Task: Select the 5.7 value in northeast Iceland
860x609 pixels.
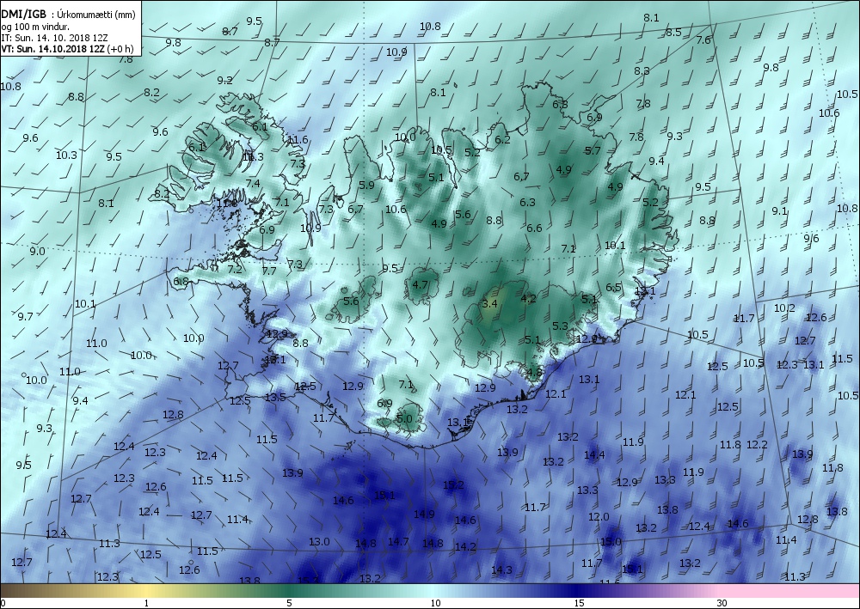Action: [x=593, y=150]
